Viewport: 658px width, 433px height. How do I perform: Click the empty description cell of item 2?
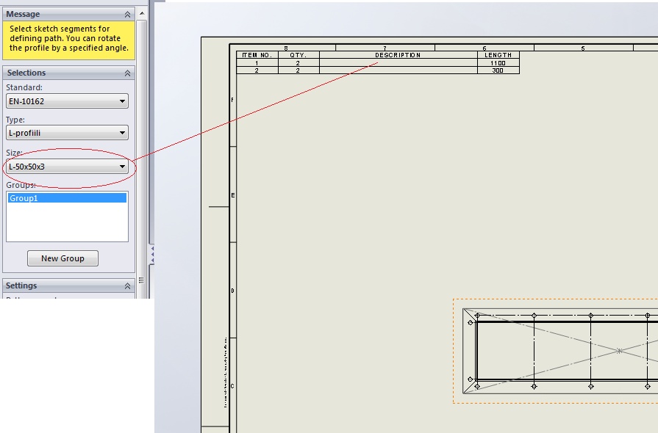[x=398, y=70]
